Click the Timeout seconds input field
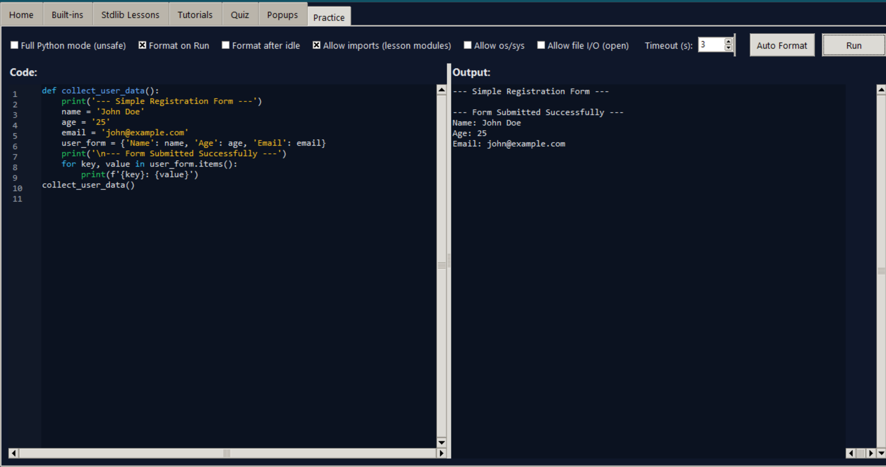Image resolution: width=886 pixels, height=467 pixels. [711, 45]
